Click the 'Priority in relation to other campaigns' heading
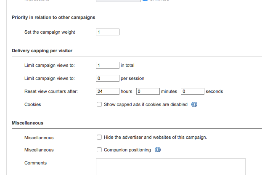Viewport: 262px width, 175px height. (53, 17)
